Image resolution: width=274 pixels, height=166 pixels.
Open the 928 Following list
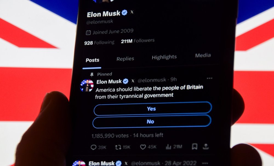[99, 43]
